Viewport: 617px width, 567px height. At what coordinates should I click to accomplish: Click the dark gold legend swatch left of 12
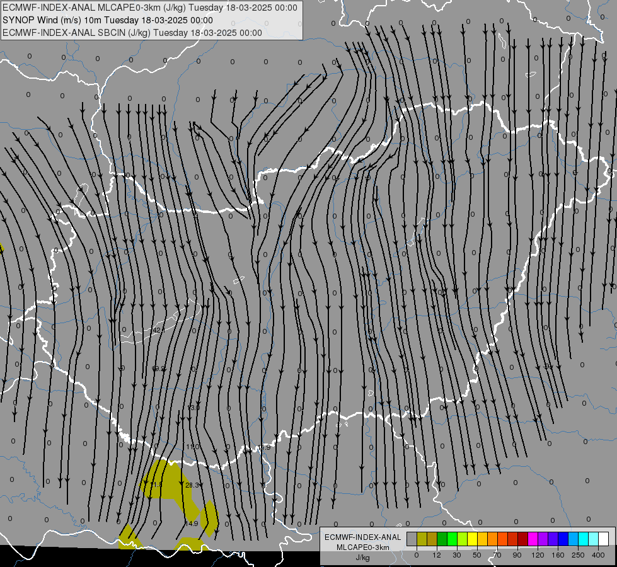point(432,539)
